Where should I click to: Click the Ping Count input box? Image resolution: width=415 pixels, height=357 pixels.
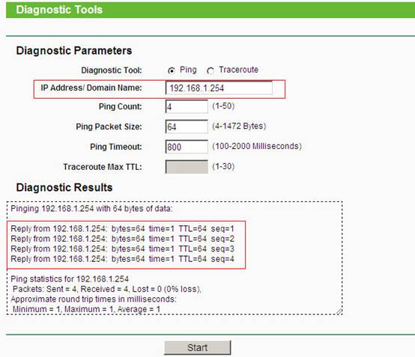point(187,106)
